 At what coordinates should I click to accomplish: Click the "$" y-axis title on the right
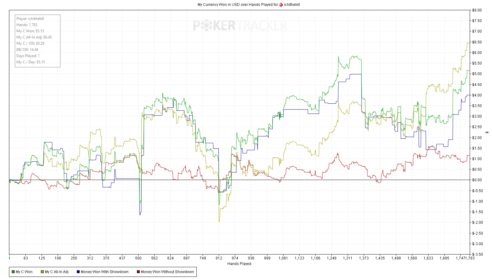487,132
